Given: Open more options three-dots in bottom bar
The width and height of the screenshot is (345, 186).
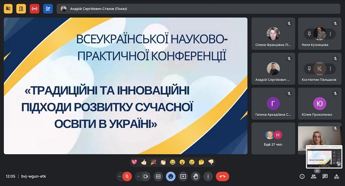Looking at the screenshot, I should point(208,176).
